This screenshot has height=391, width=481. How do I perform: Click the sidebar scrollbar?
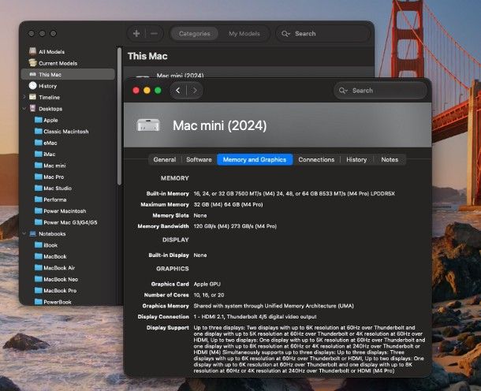[x=119, y=117]
